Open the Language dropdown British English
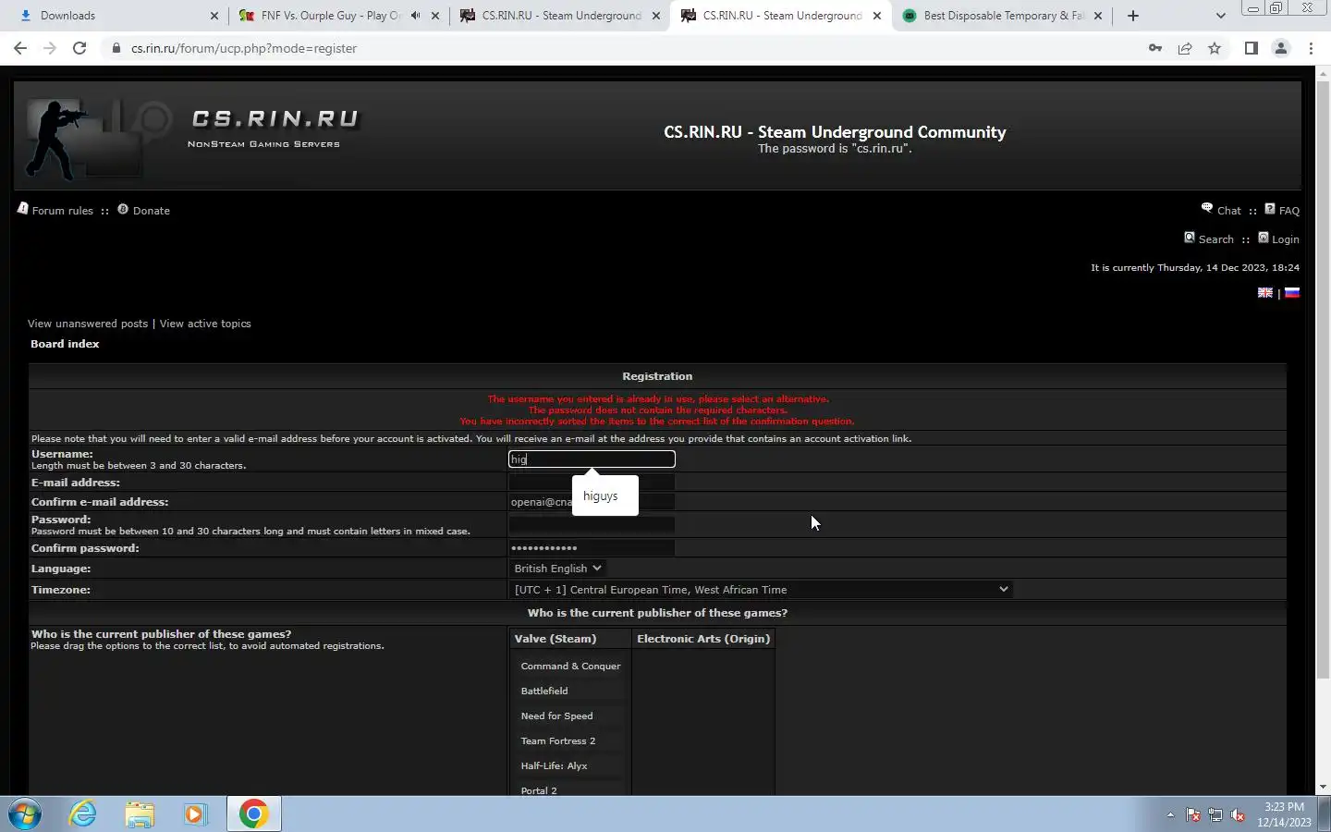 (x=557, y=569)
